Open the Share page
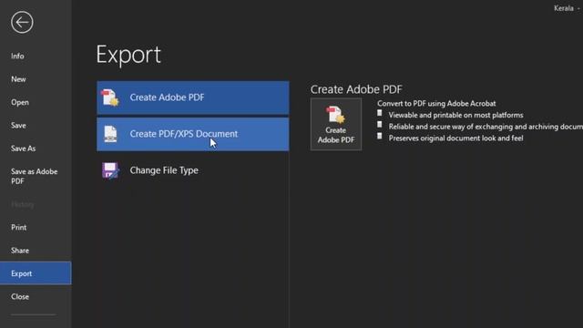The height and width of the screenshot is (328, 583). [x=20, y=251]
